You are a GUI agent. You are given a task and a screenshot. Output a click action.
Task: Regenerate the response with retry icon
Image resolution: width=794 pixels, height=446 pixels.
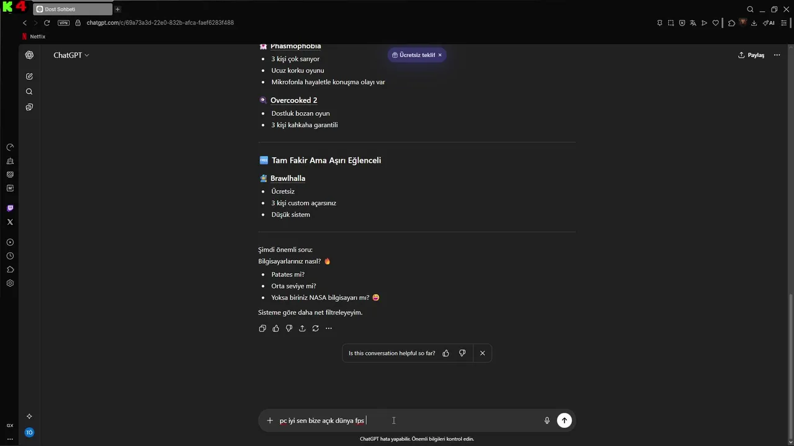(316, 328)
